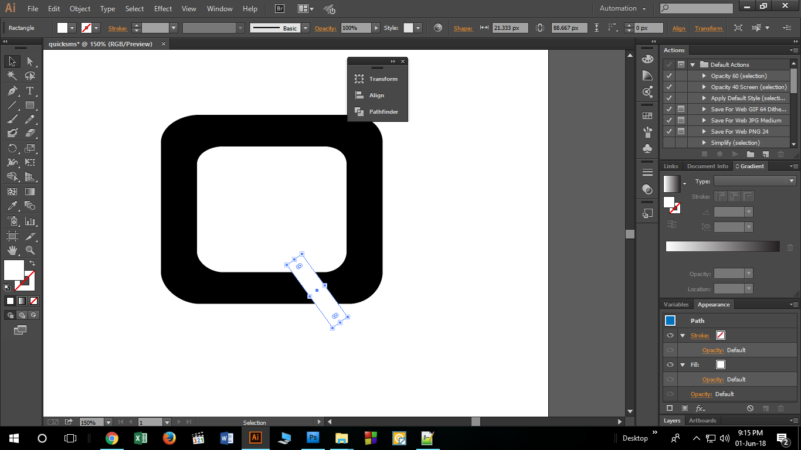Screen dimensions: 801x450
Task: Select the Blend tool
Action: (x=30, y=206)
